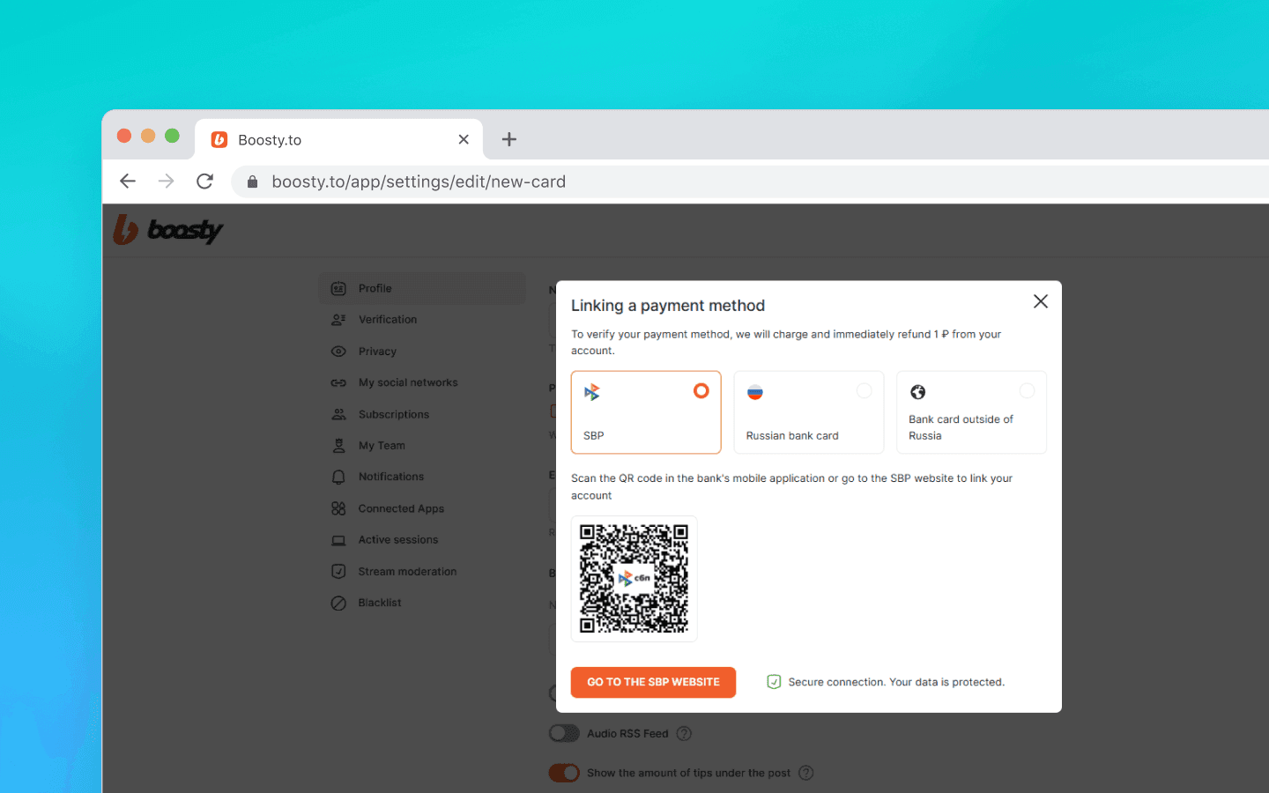Select the Boosty.to browser tab
1269x793 pixels.
click(x=338, y=139)
